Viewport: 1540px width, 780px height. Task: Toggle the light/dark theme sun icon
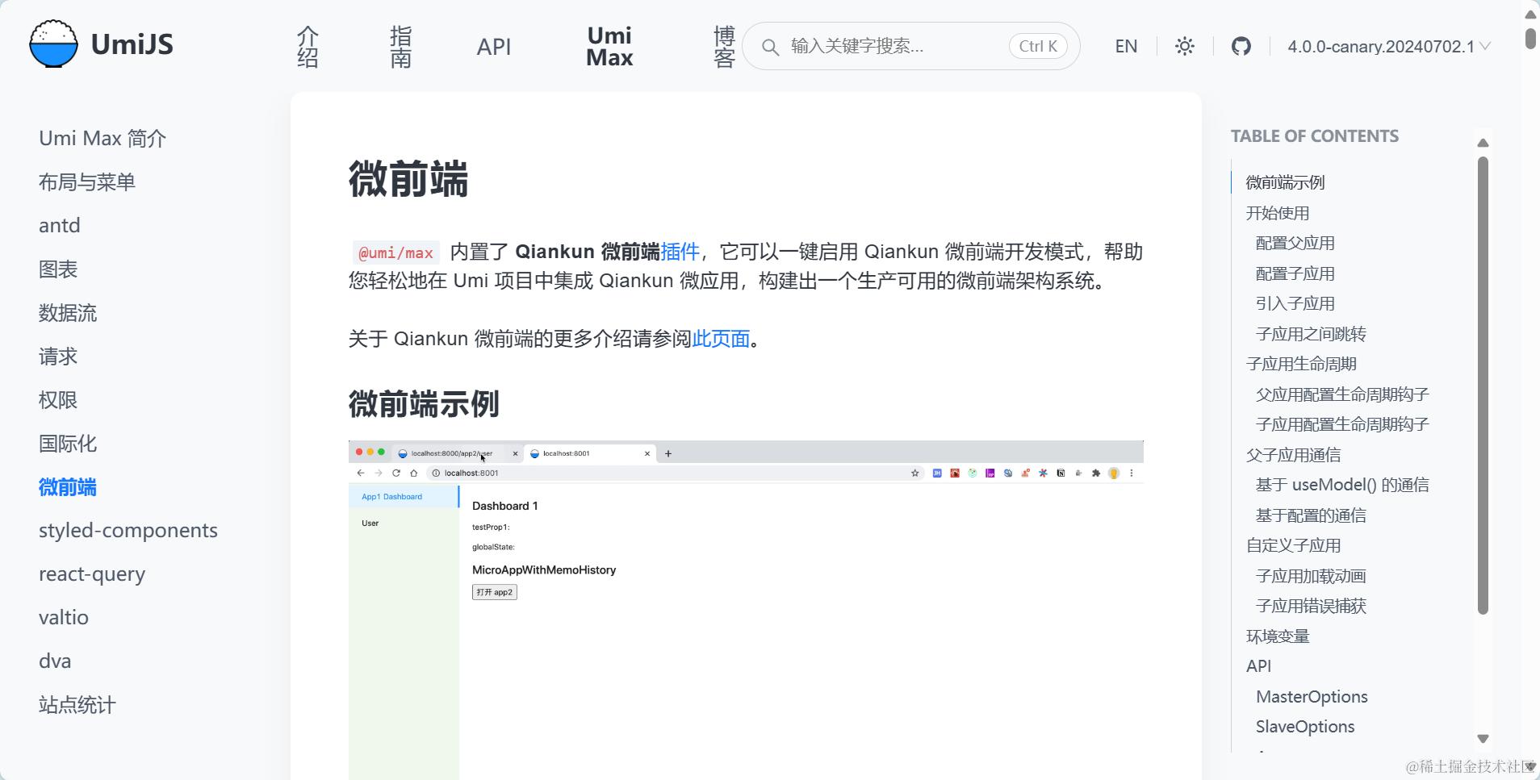[x=1185, y=46]
